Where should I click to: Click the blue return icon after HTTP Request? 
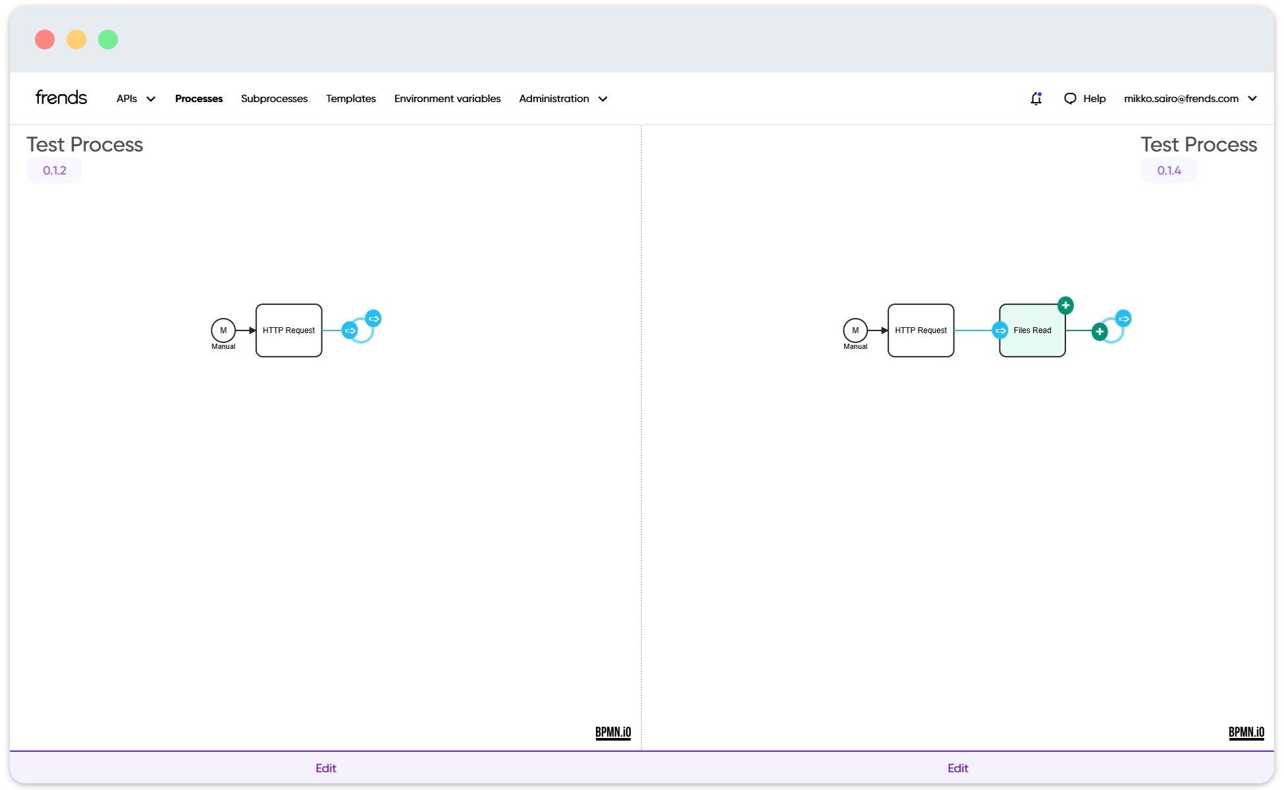374,318
